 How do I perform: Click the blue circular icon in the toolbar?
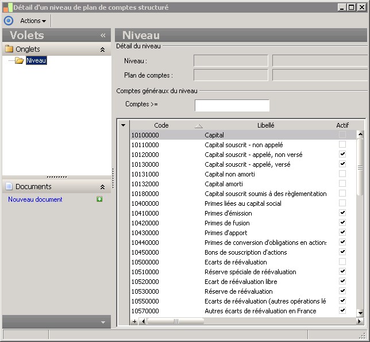pos(8,21)
